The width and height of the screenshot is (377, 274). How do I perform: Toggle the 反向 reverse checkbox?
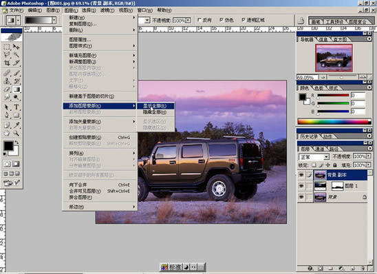tap(200, 20)
